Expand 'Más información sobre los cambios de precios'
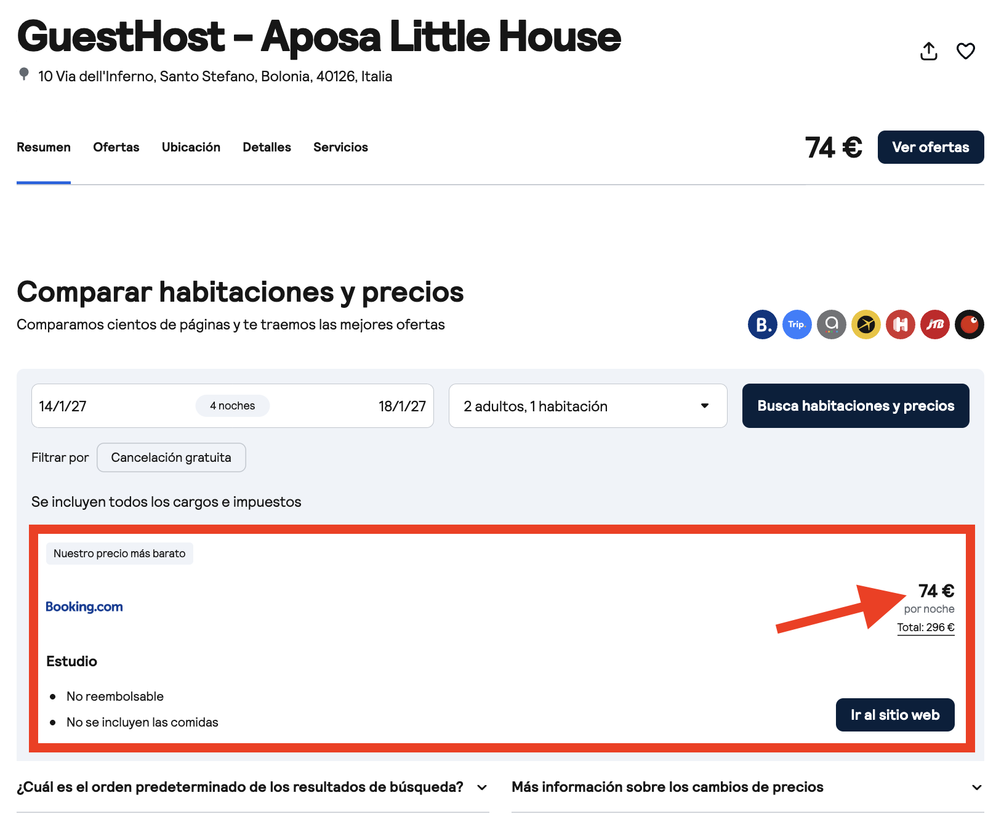This screenshot has height=814, width=996. 747,787
